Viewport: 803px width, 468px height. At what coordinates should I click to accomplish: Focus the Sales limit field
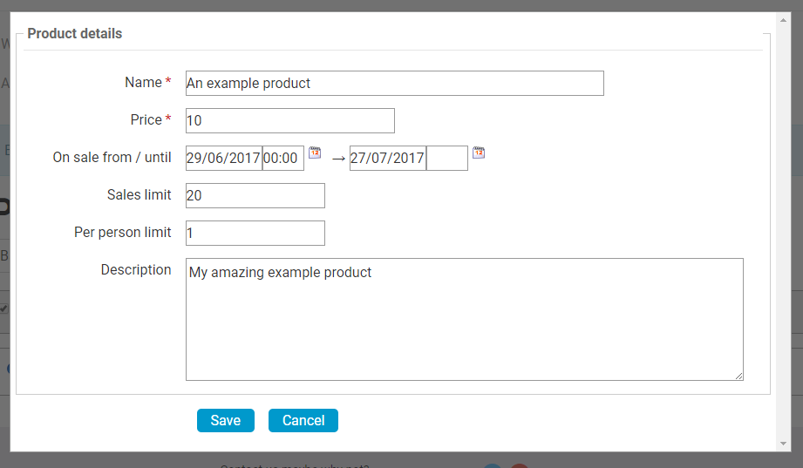255,195
